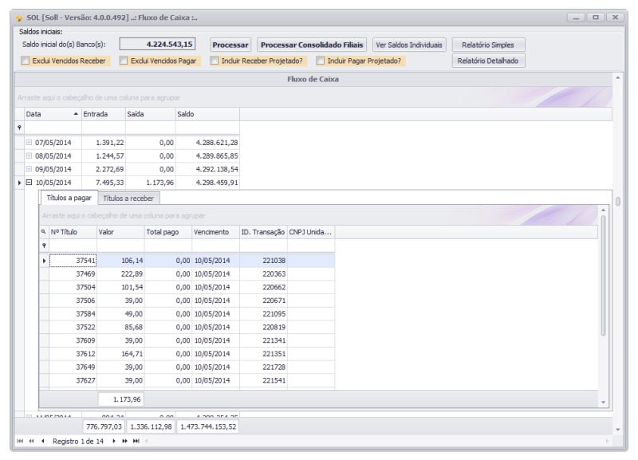The image size is (638, 460).
Task: Go to the previous record arrow
Action: point(43,440)
